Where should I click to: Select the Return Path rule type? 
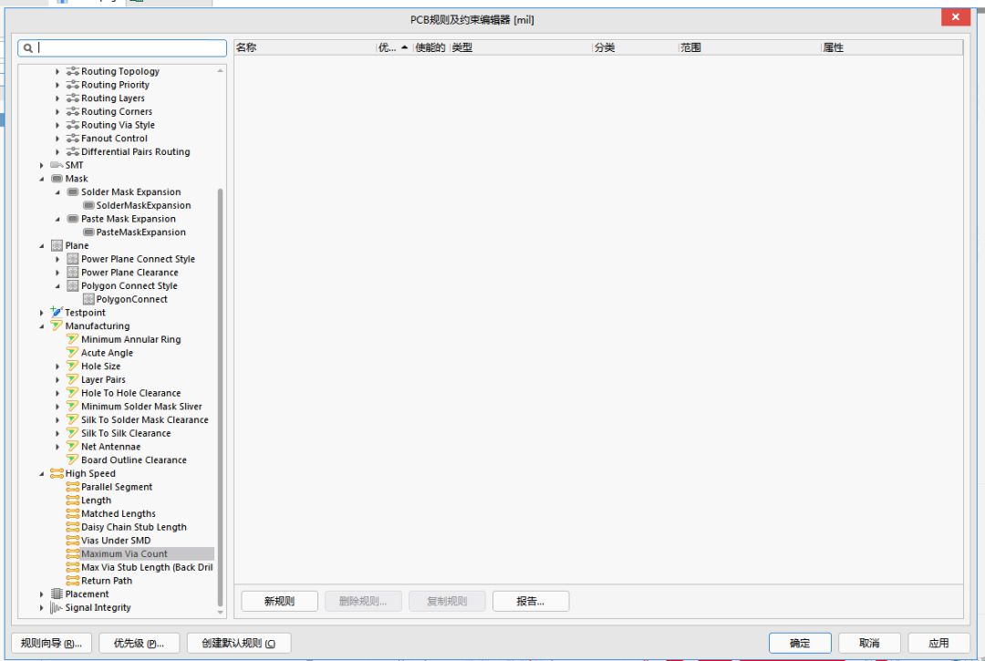[106, 581]
